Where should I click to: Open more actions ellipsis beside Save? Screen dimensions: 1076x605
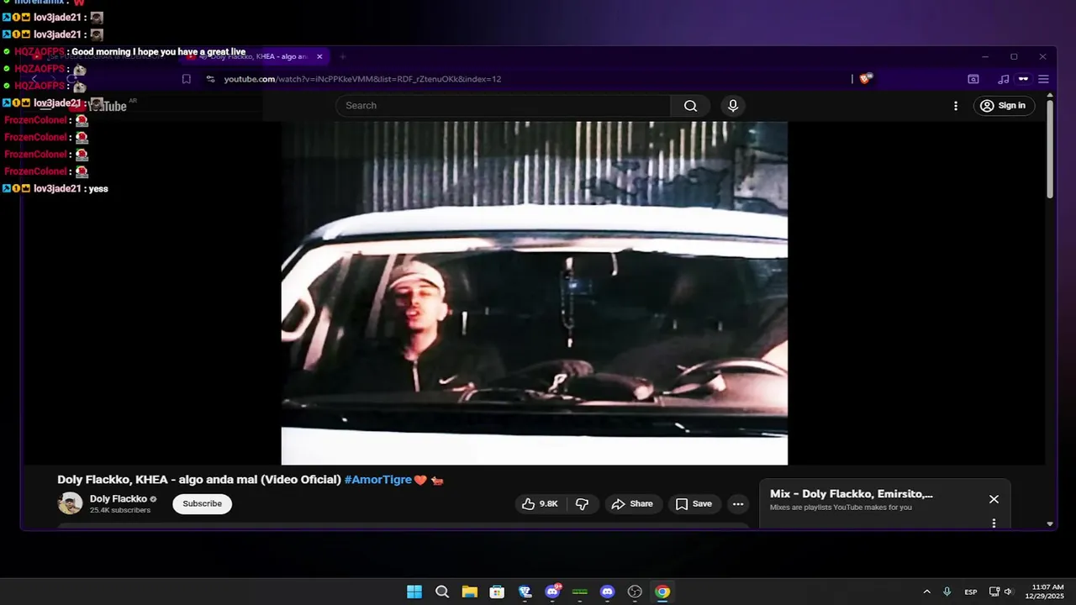click(738, 504)
